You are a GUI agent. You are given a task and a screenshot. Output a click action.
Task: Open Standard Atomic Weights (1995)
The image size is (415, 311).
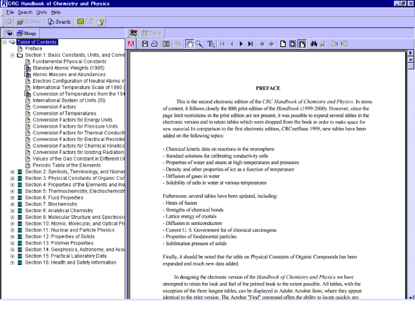(x=68, y=68)
